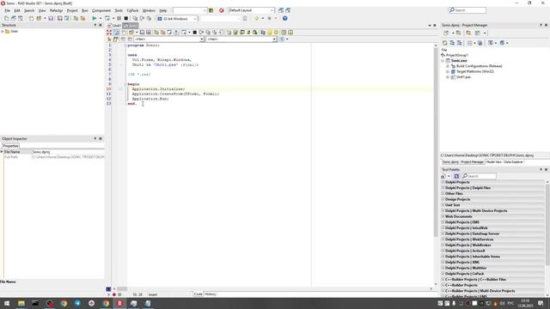Viewport: 550px width, 309px height.
Task: Click the Save disk icon in main toolbar
Action: click(x=51, y=18)
